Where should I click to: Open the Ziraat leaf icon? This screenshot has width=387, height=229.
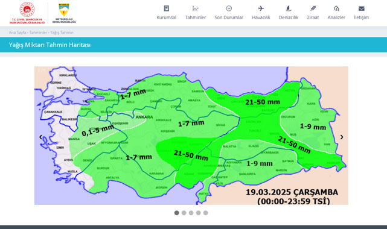coord(313,8)
